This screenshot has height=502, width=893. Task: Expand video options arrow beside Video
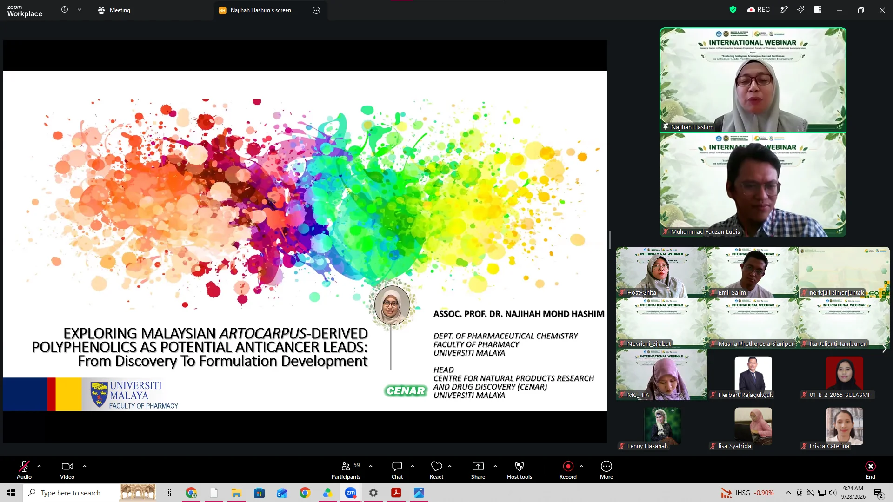pos(85,466)
